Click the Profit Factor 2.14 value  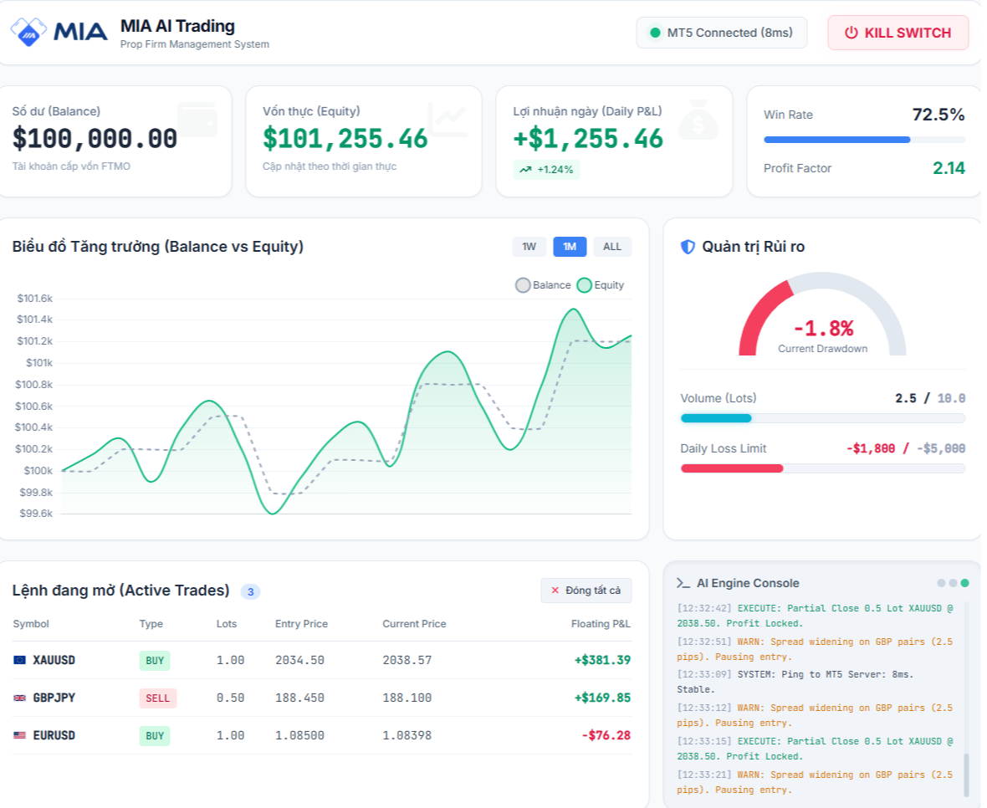(x=949, y=168)
